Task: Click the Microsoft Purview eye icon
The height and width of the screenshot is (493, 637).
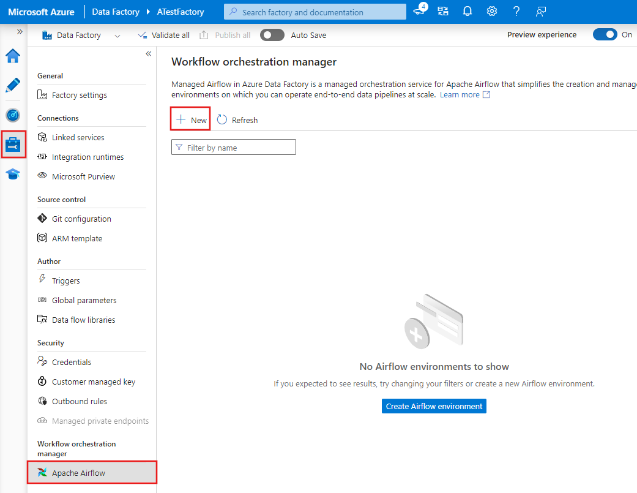Action: coord(42,176)
